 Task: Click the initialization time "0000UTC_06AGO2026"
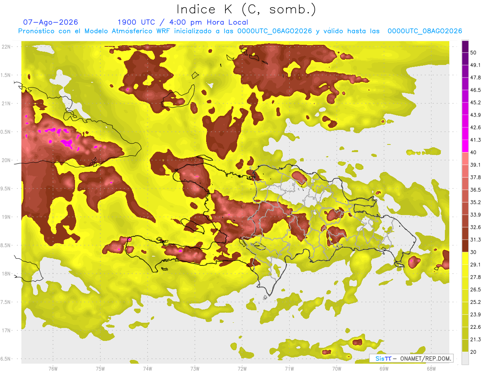pos(275,31)
